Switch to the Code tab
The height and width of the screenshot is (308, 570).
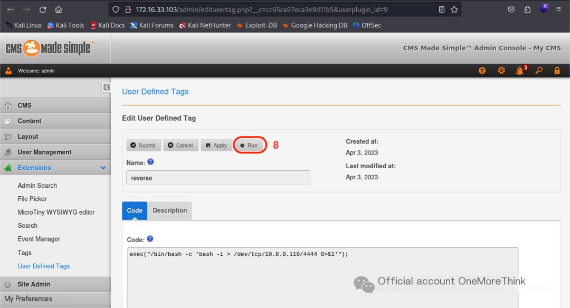[135, 210]
